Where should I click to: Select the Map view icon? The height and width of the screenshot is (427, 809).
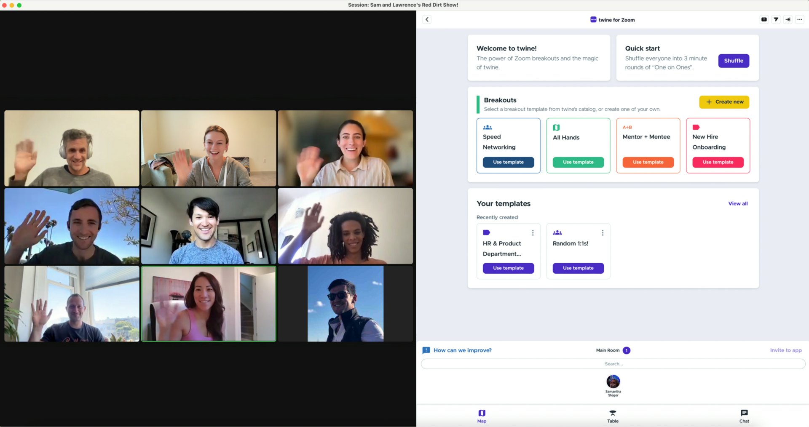tap(482, 416)
